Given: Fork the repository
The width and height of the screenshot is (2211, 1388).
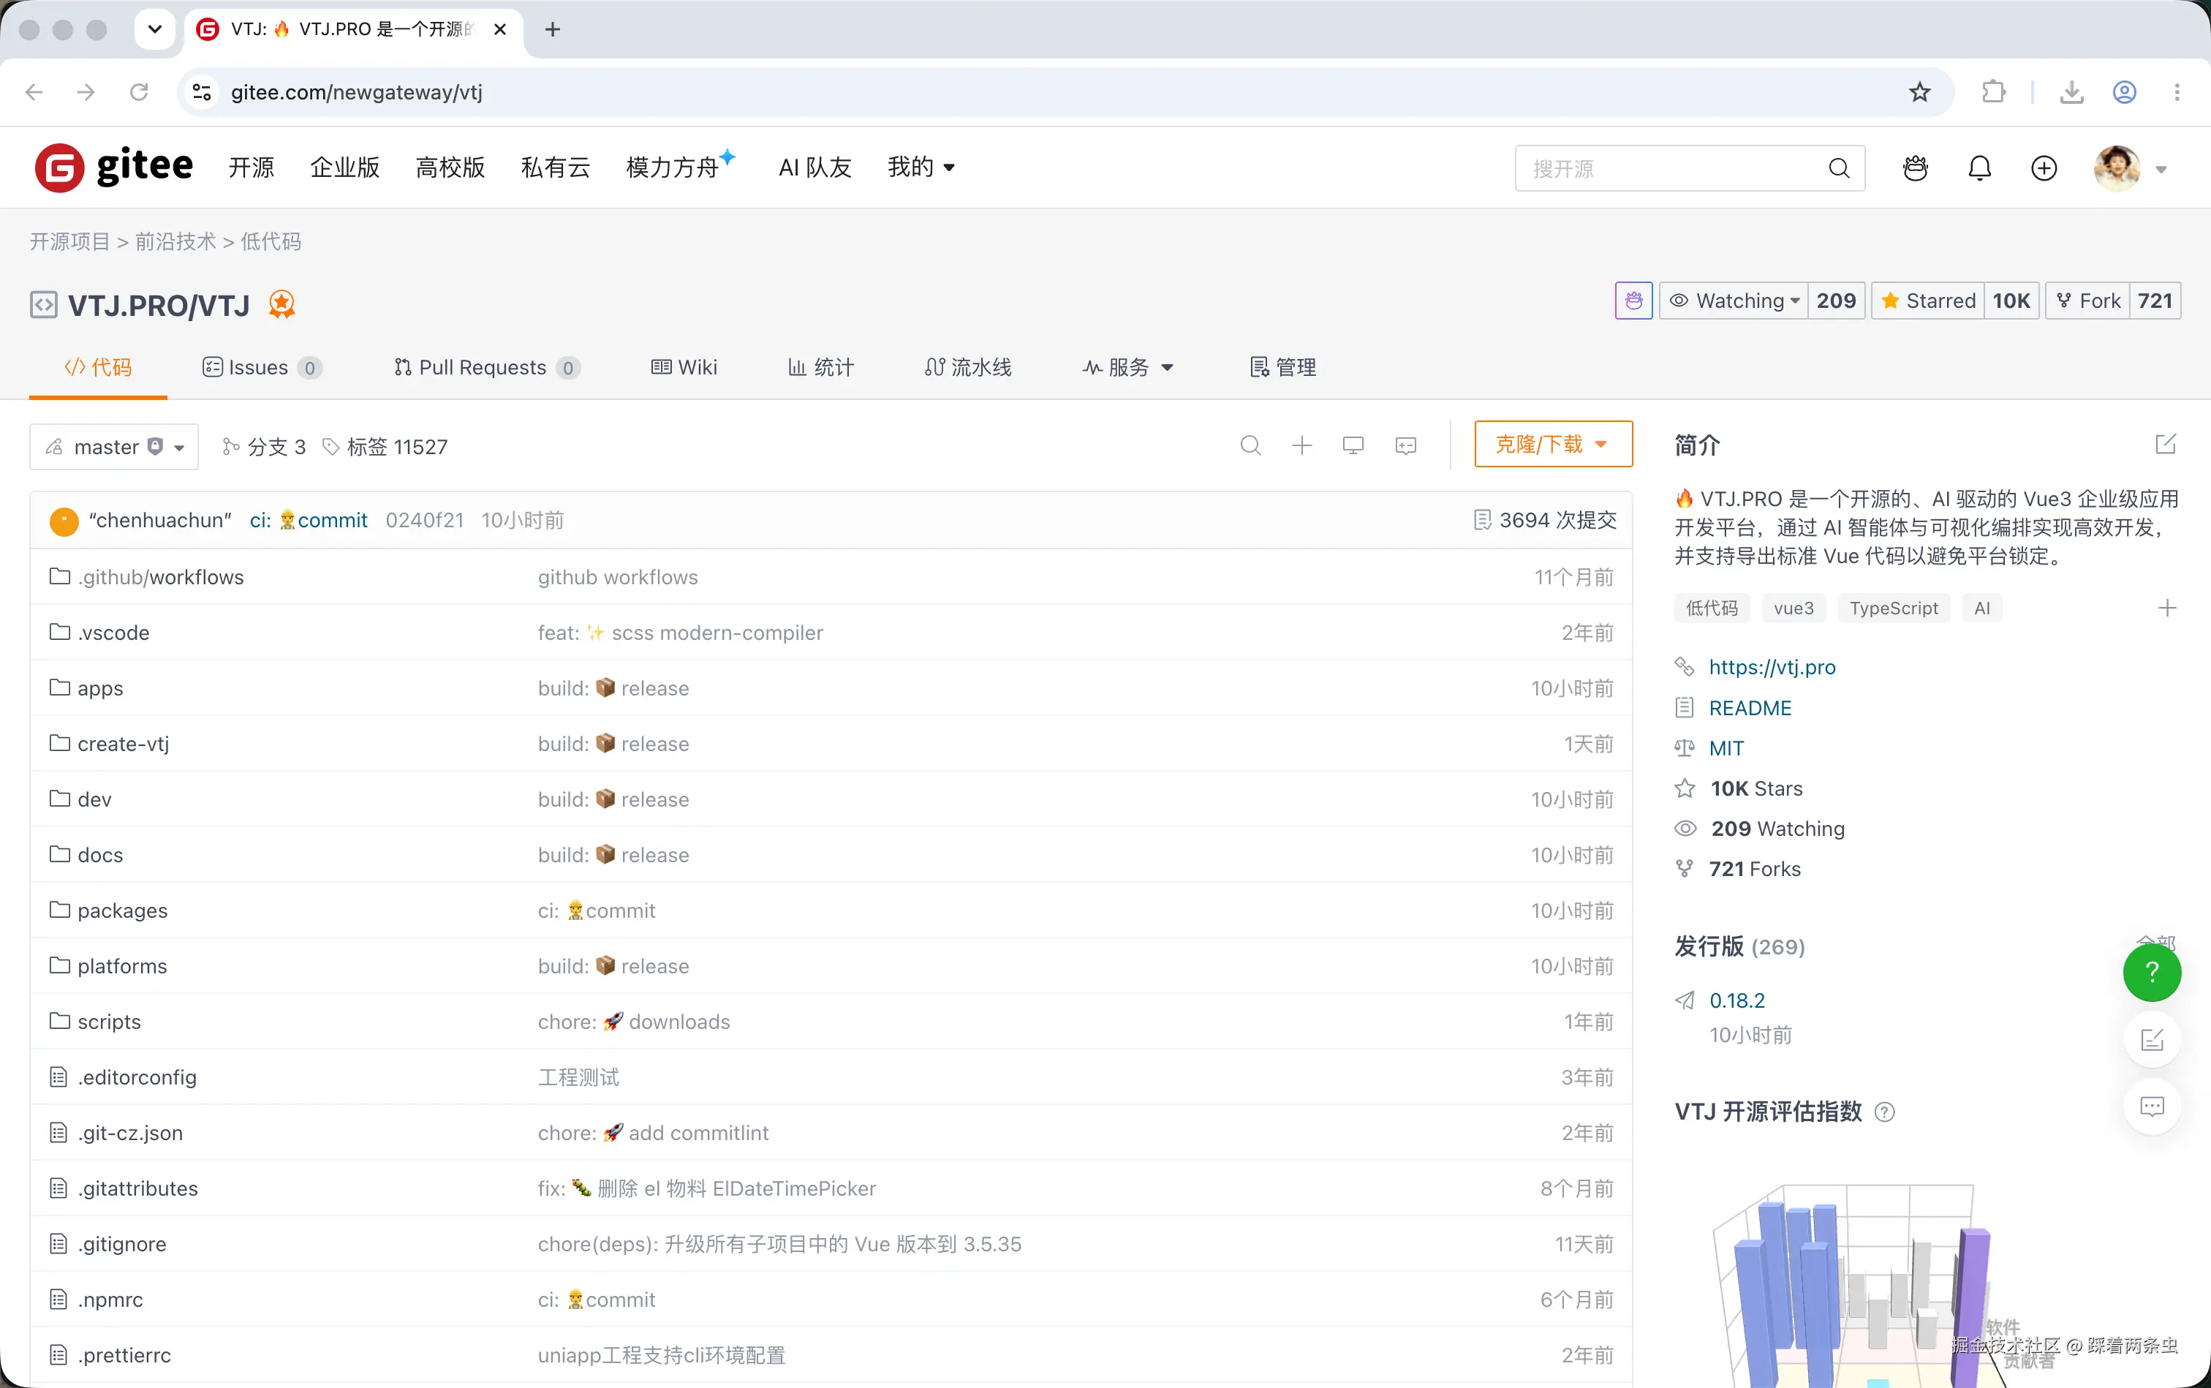Looking at the screenshot, I should 2088,300.
